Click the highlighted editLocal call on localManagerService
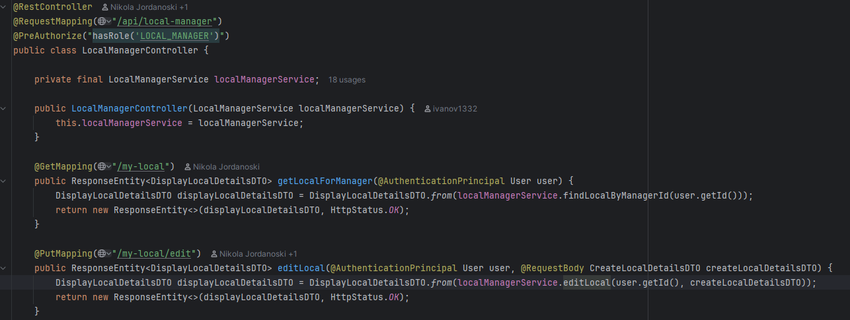 586,282
